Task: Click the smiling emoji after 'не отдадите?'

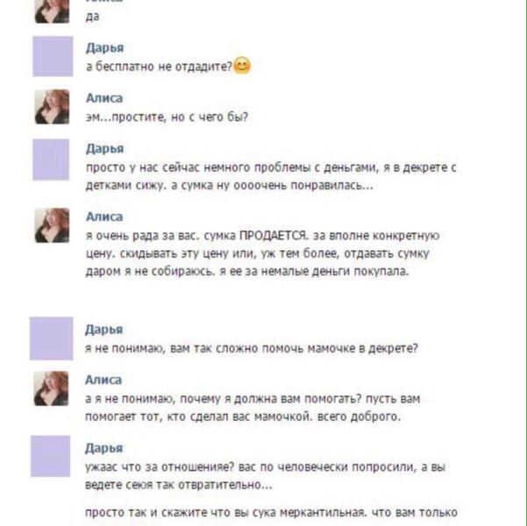Action: (x=242, y=66)
